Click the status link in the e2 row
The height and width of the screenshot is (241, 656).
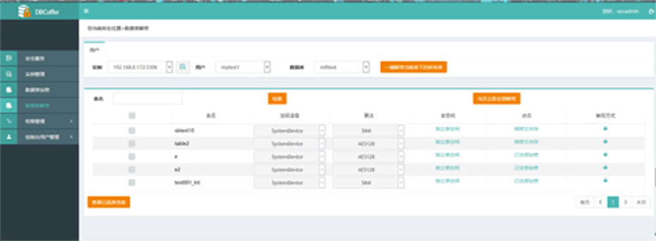pyautogui.click(x=526, y=168)
